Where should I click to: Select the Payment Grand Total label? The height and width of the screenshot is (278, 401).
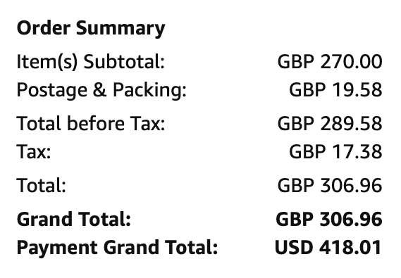click(117, 248)
